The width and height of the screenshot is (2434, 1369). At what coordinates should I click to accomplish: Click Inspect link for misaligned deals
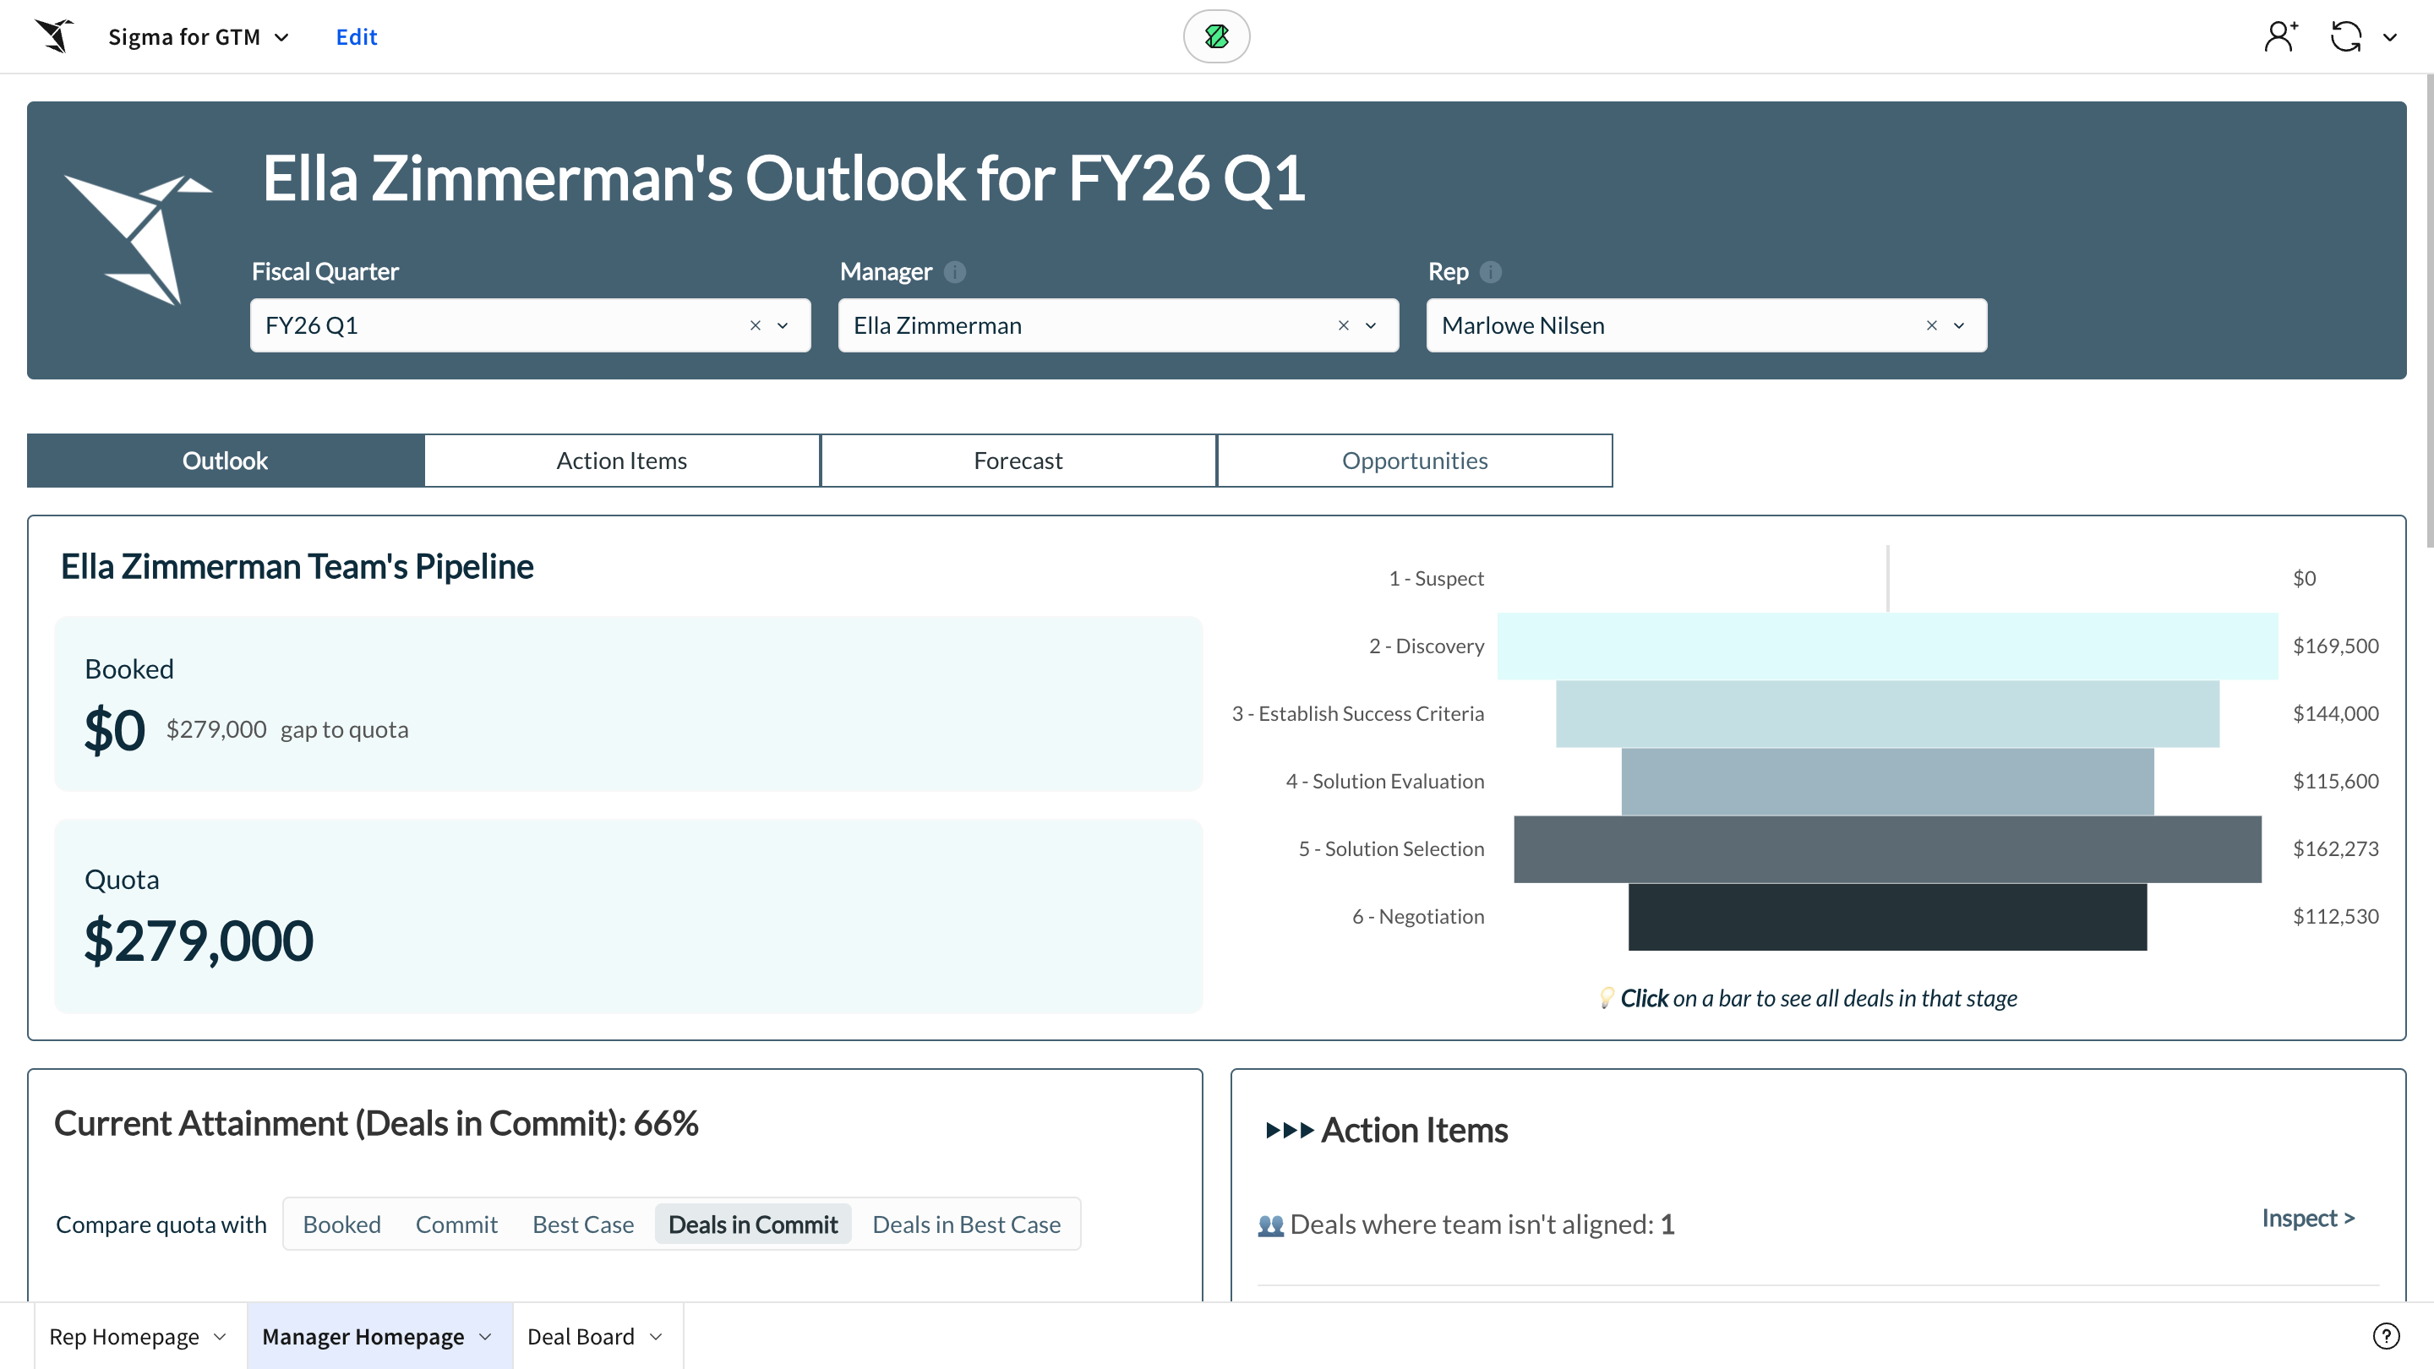(2307, 1218)
